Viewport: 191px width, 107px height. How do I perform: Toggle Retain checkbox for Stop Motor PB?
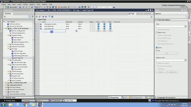click(x=92, y=29)
